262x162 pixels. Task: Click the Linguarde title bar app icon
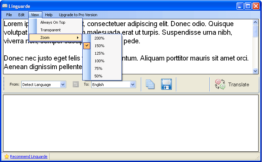pos(5,6)
